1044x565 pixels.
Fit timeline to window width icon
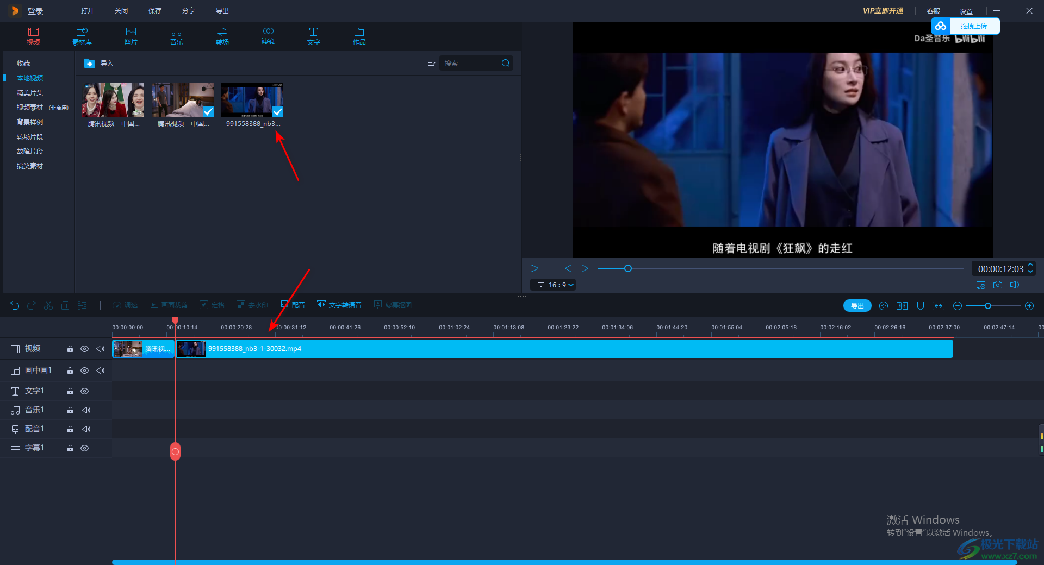(939, 306)
